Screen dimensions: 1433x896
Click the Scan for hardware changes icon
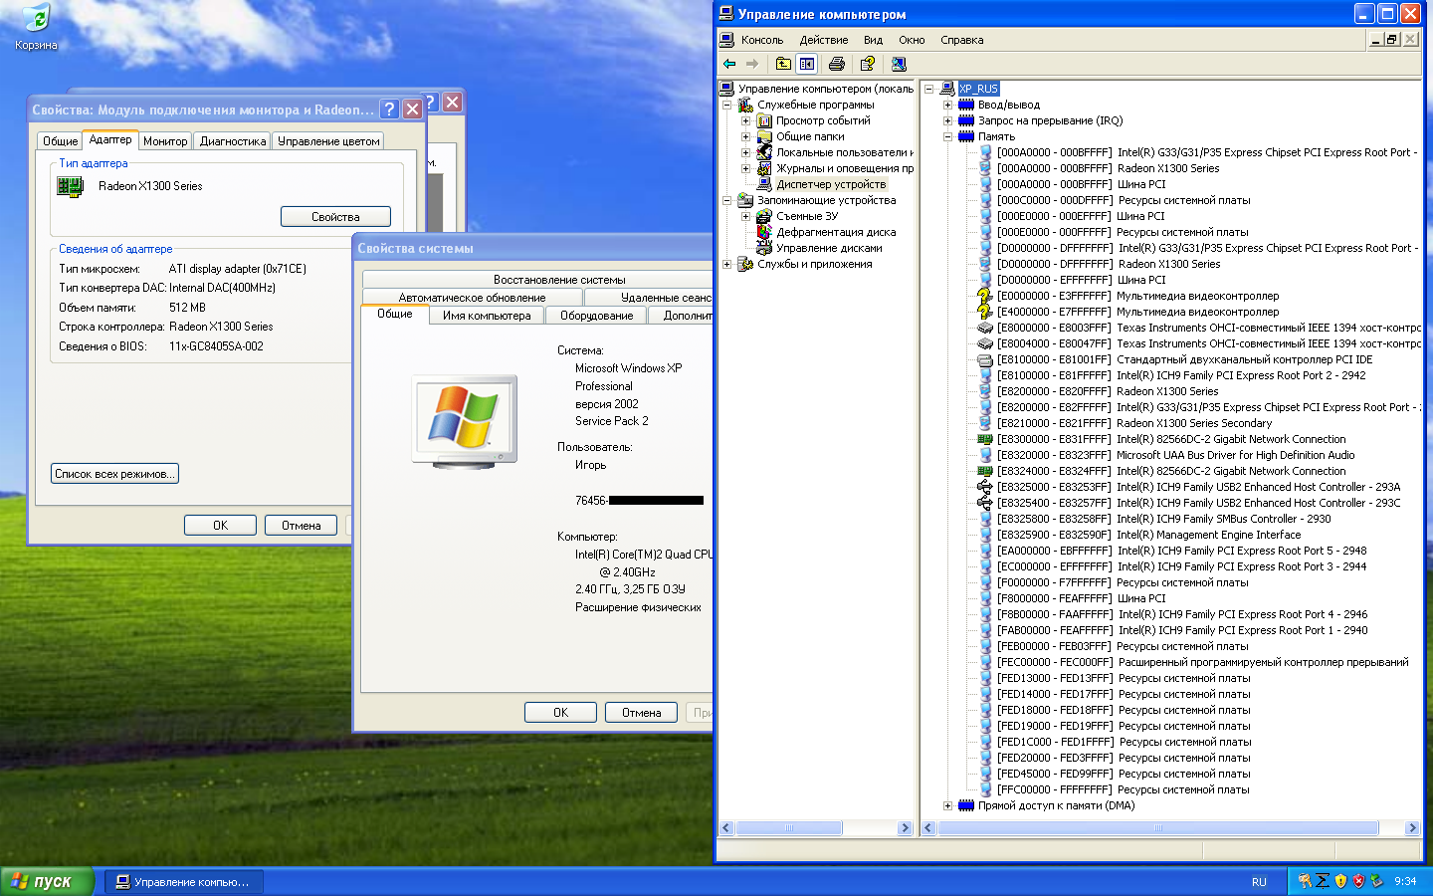coord(899,64)
